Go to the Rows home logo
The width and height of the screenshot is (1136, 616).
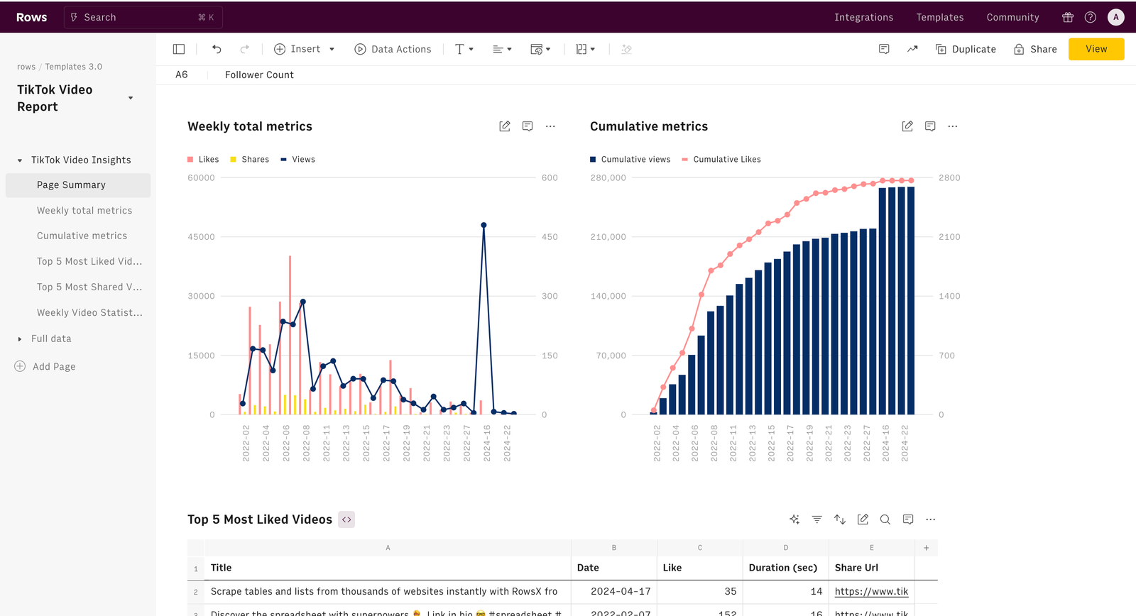click(32, 17)
